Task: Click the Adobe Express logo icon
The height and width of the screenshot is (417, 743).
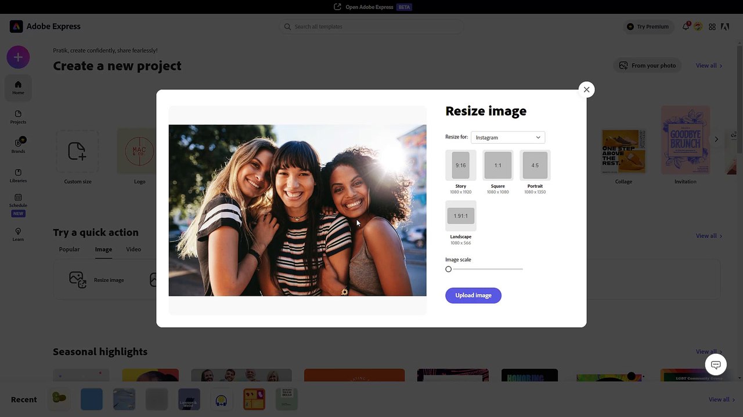Action: point(16,27)
